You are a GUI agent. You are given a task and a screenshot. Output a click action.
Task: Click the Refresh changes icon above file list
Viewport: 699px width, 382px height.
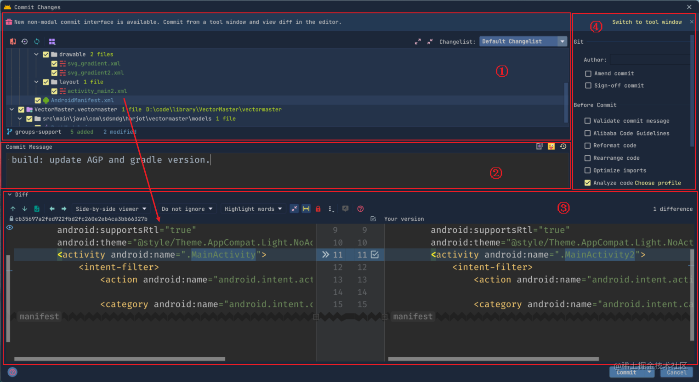[x=37, y=41]
